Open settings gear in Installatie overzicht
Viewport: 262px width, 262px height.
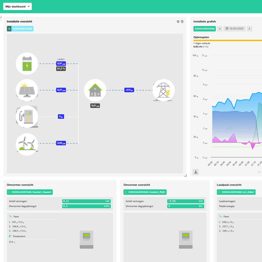click(178, 22)
